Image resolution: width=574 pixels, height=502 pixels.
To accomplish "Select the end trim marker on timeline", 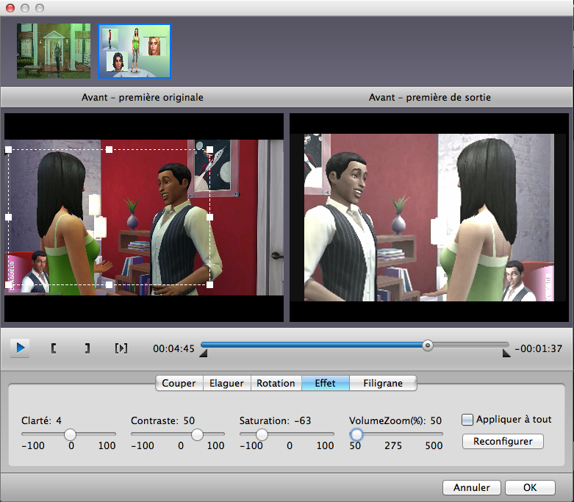I will click(x=506, y=354).
